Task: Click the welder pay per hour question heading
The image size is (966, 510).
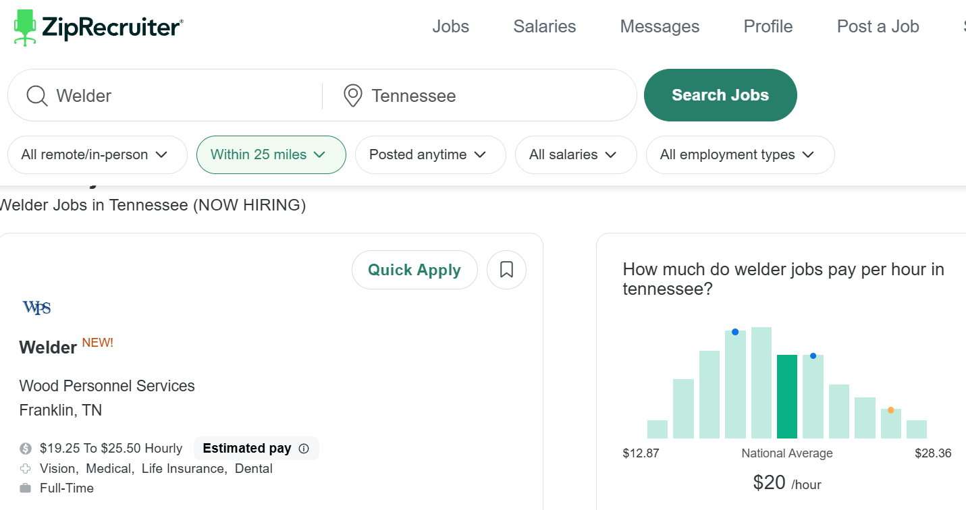Action: (x=783, y=279)
